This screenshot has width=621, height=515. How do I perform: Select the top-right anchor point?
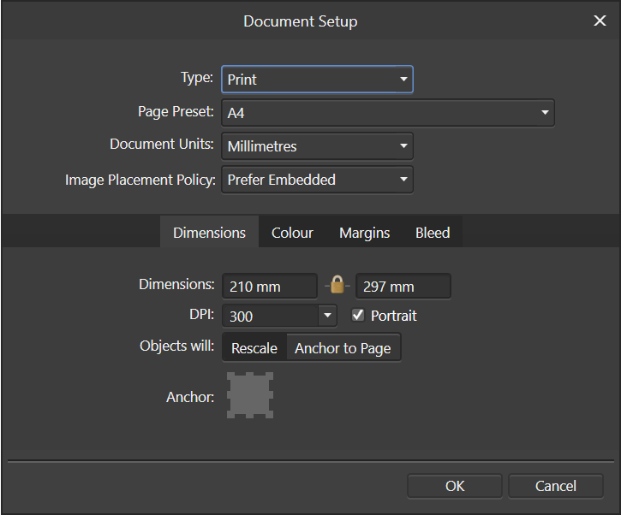[x=269, y=376]
